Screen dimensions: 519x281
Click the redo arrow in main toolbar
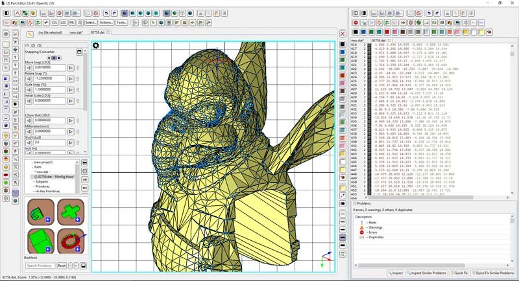(x=115, y=12)
